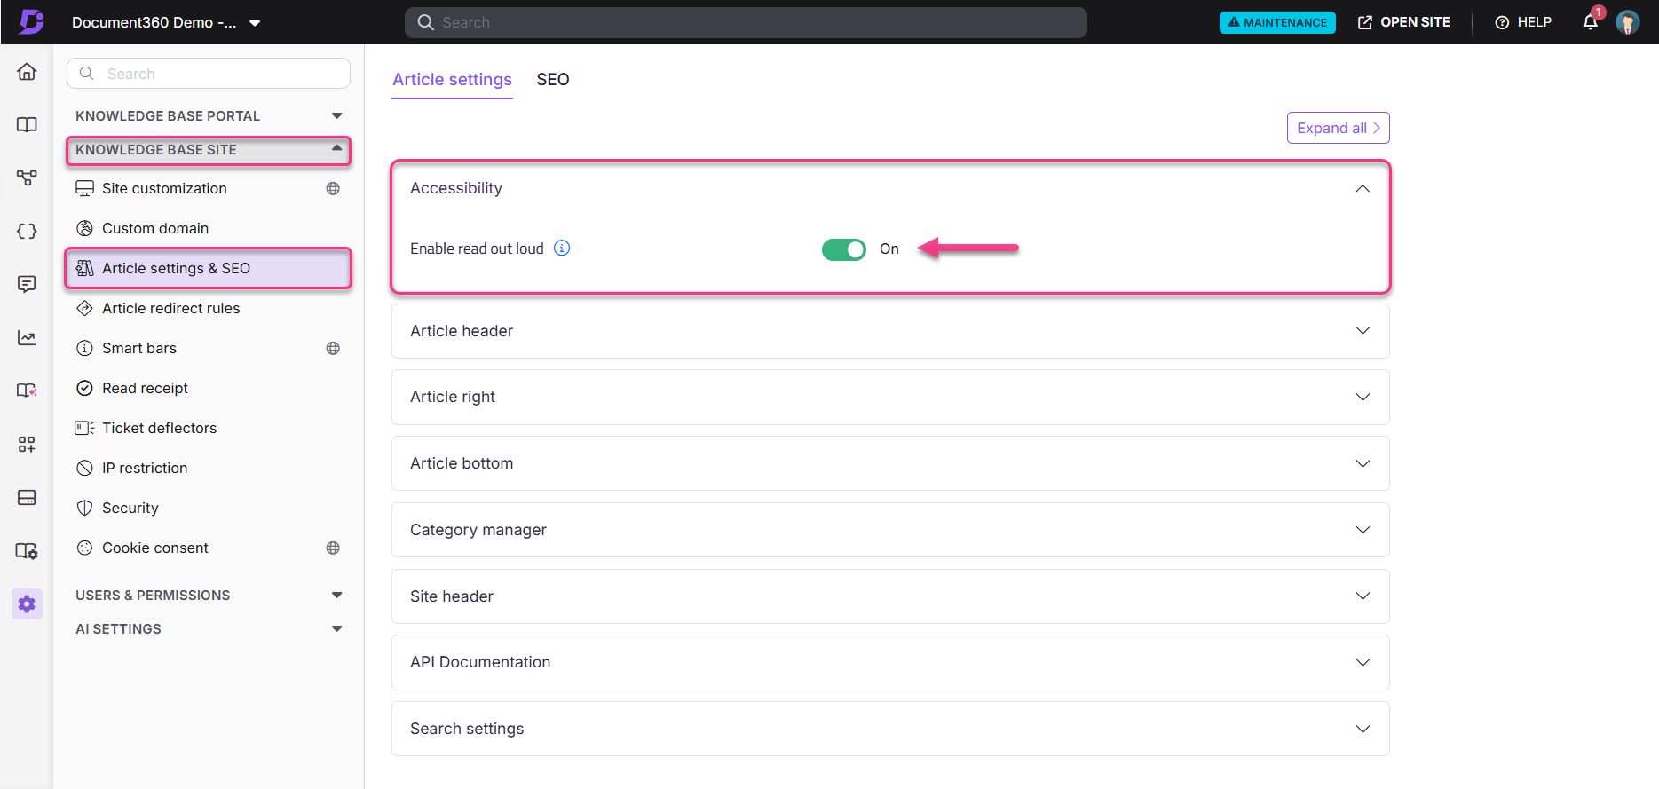Toggle off Enable read out loud switch

pyautogui.click(x=843, y=249)
